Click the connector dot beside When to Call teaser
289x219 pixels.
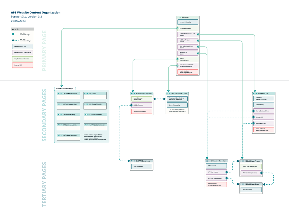(198, 53)
